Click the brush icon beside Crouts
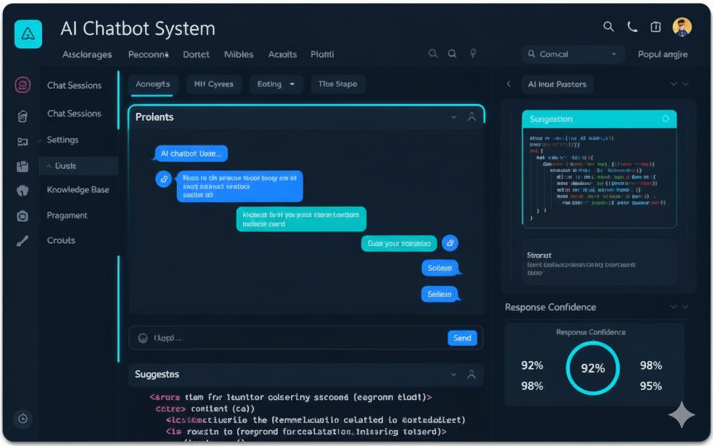Screen dimensions: 713x446 point(22,241)
